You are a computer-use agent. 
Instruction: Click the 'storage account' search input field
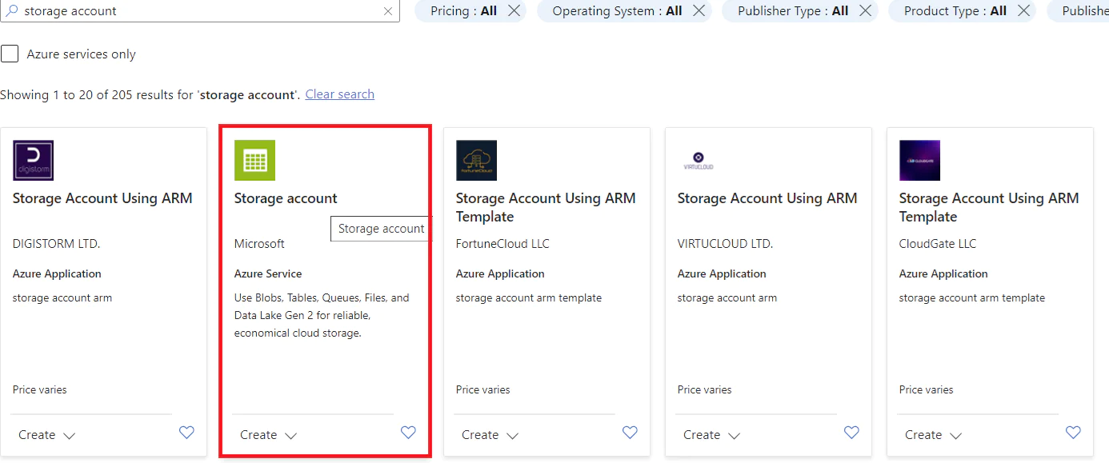pos(200,11)
